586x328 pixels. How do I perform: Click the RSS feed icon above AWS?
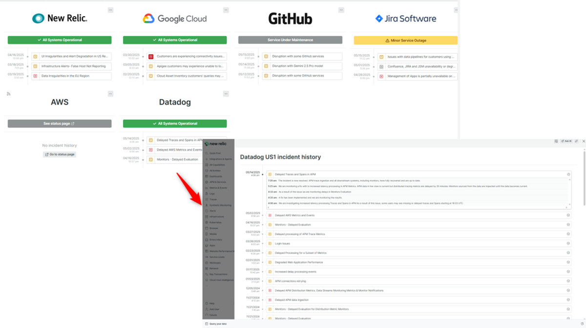point(9,94)
